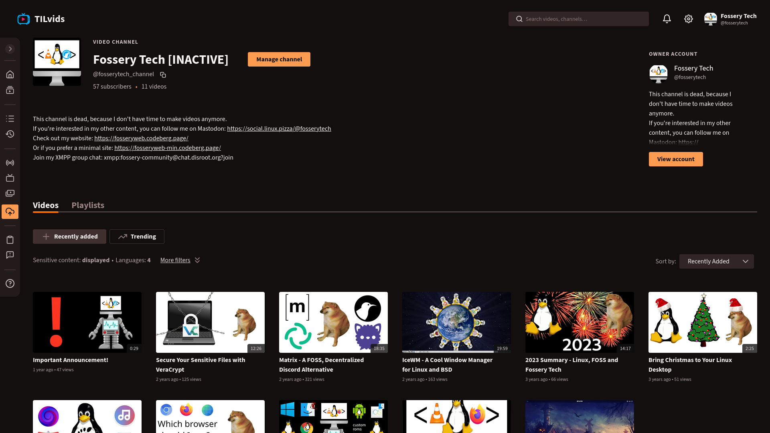Open live broadcast icon in sidebar
The image size is (770, 433).
pyautogui.click(x=10, y=163)
